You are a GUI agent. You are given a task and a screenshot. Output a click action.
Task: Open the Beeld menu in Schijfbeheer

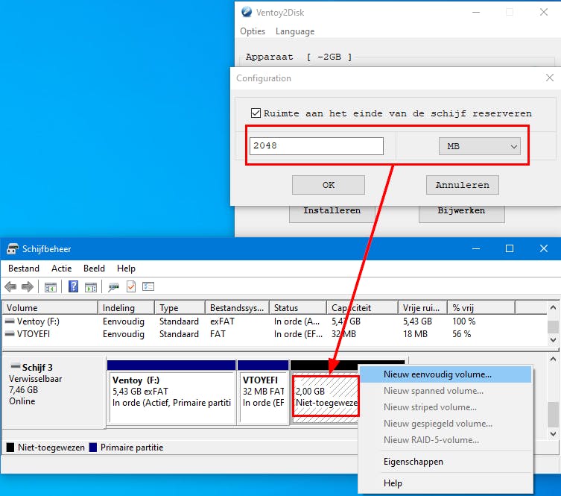(94, 269)
